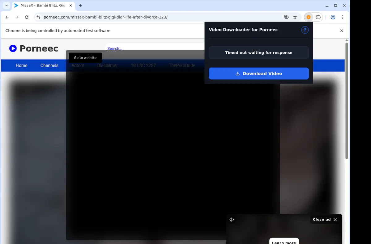Click the Timed out waiting for response message
This screenshot has width=371, height=244.
(x=259, y=52)
